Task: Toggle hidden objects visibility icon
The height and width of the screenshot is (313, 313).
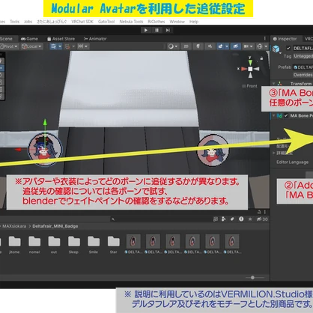Action: 235,46
